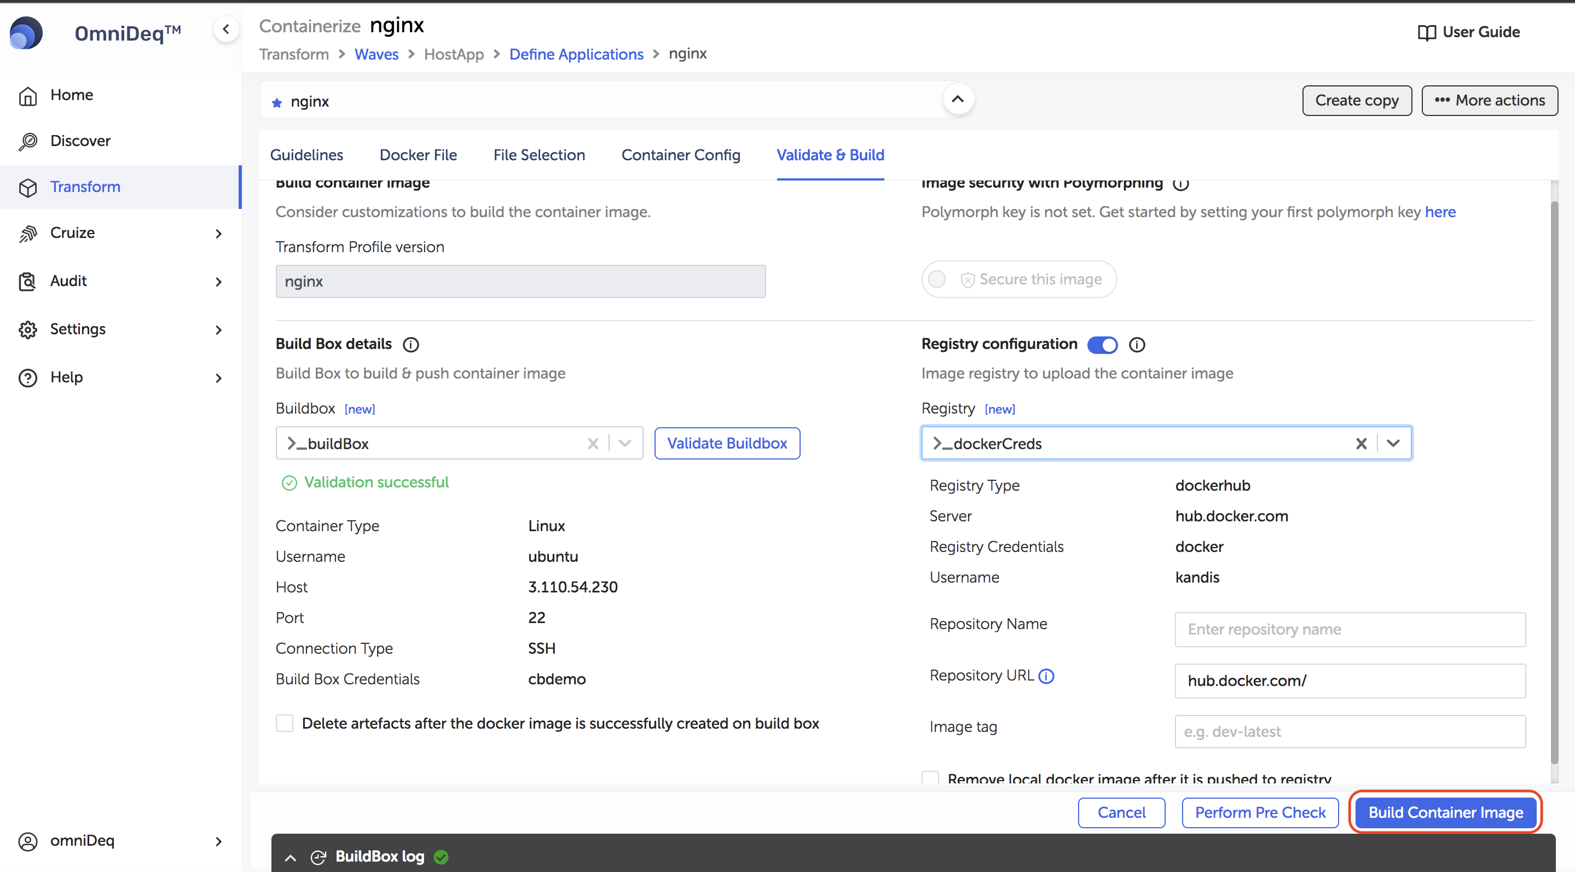1575x872 pixels.
Task: Click the Settings gear icon
Action: 27,329
